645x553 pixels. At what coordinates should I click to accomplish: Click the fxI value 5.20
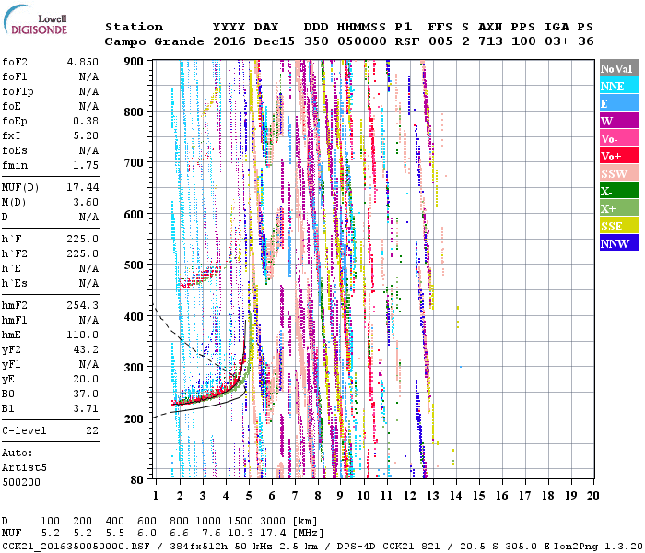point(86,135)
